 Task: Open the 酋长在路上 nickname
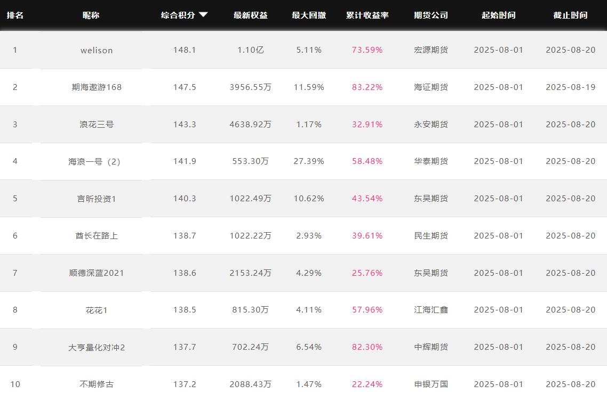click(97, 236)
